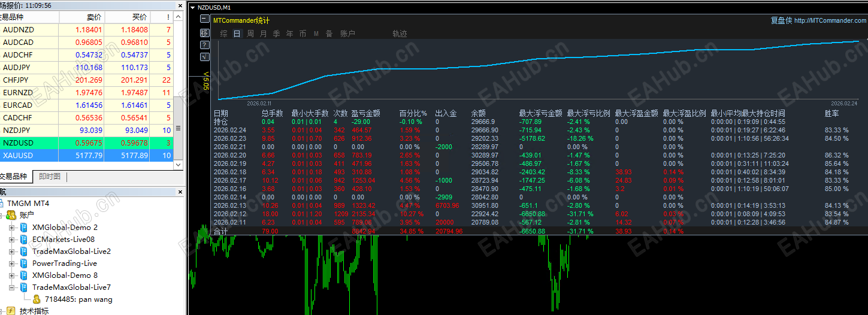Open the NZDUSD,M1 chart window menu arrow
Screen dimensions: 868x315
[x=192, y=8]
